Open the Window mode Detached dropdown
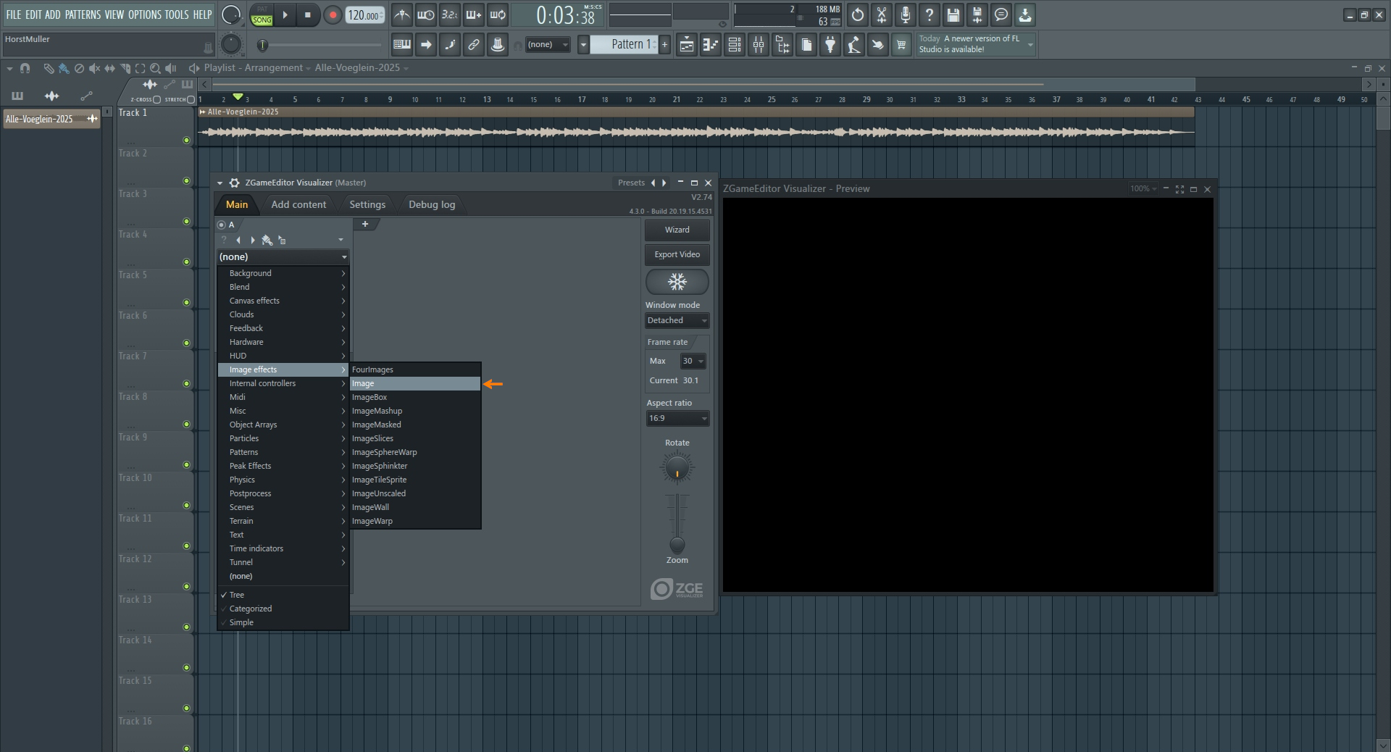This screenshot has width=1391, height=752. pyautogui.click(x=677, y=320)
